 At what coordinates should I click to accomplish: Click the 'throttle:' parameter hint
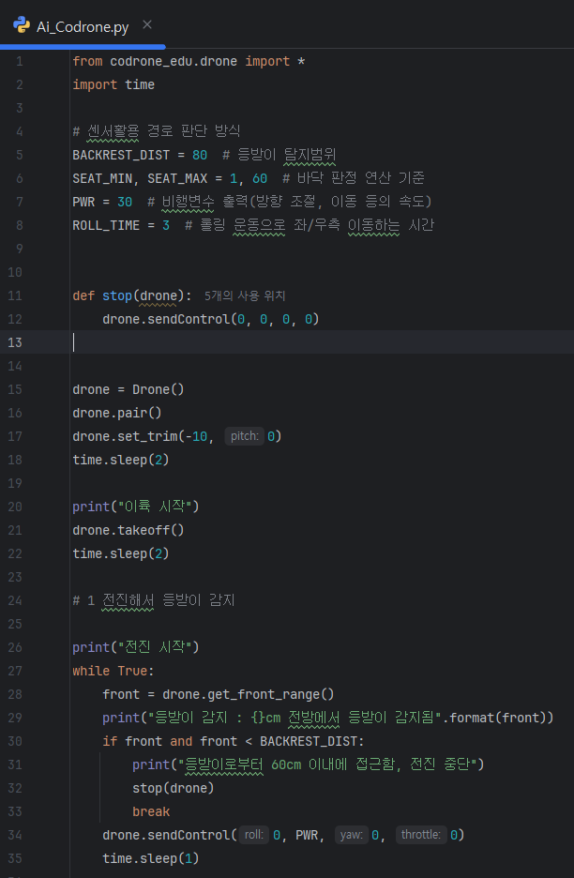point(420,835)
